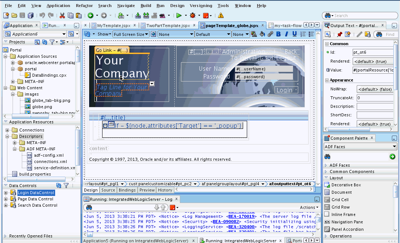Click the binoculars icon in Log panel
This screenshot has width=400, height=243.
[x=89, y=207]
